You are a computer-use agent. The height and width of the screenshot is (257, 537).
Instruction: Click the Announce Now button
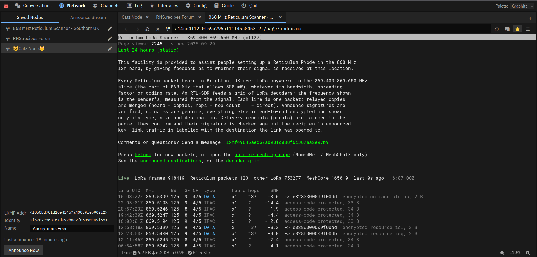point(24,250)
